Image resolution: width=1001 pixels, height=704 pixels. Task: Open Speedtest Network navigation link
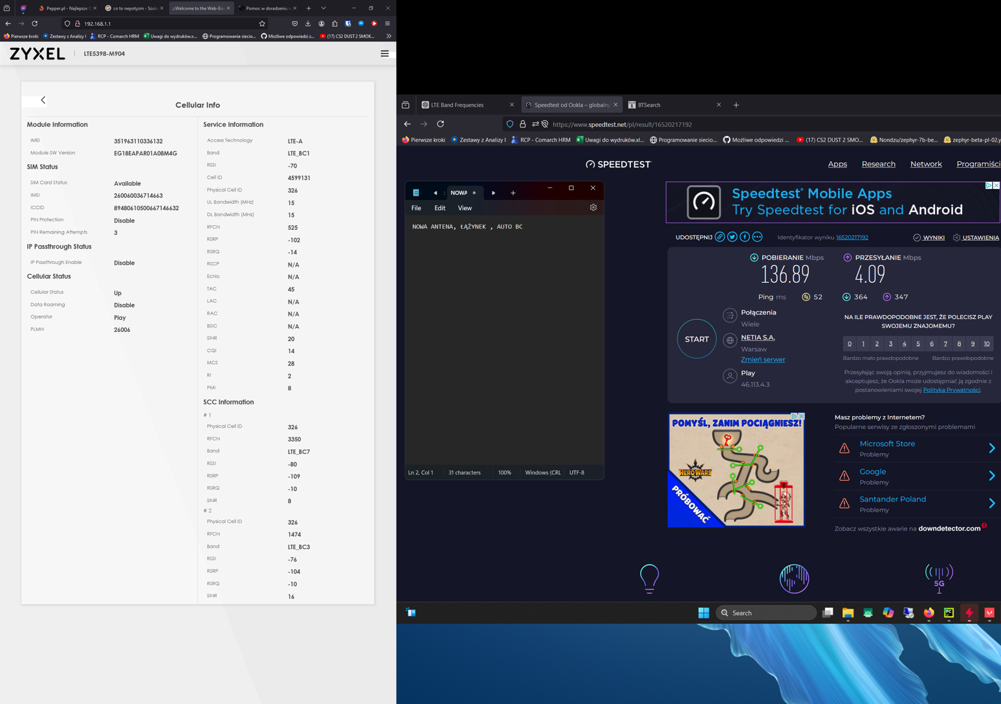point(926,164)
